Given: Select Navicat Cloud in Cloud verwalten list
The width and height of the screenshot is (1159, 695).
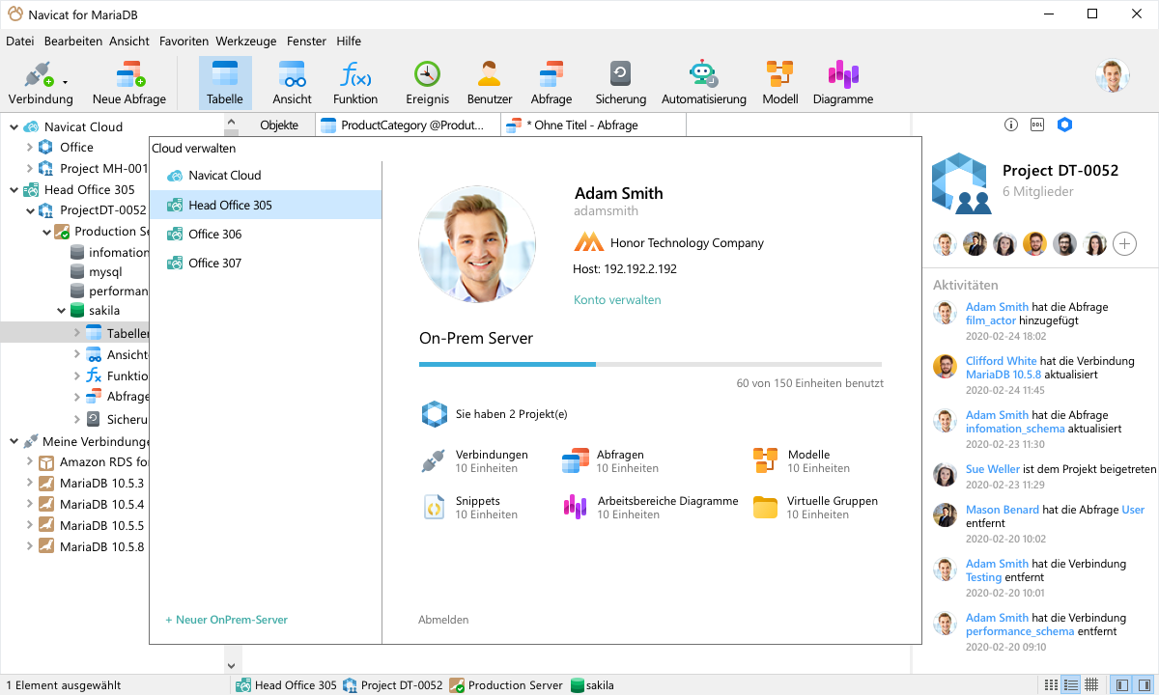Looking at the screenshot, I should pyautogui.click(x=266, y=176).
